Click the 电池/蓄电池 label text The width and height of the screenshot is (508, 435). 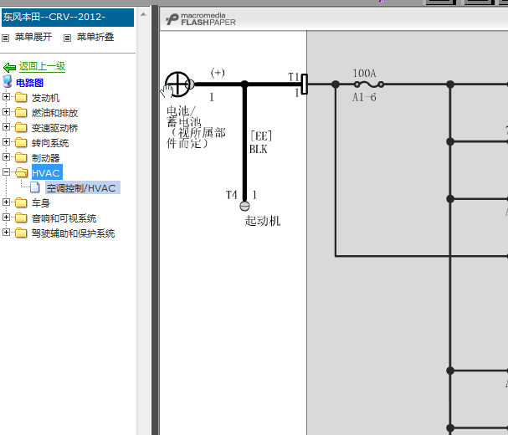[196, 127]
